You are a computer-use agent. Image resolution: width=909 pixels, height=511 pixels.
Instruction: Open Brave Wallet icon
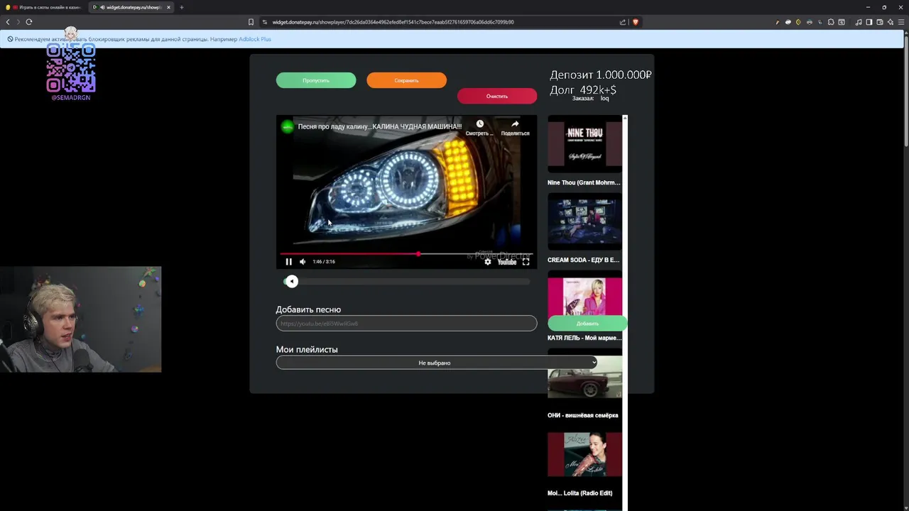(880, 22)
